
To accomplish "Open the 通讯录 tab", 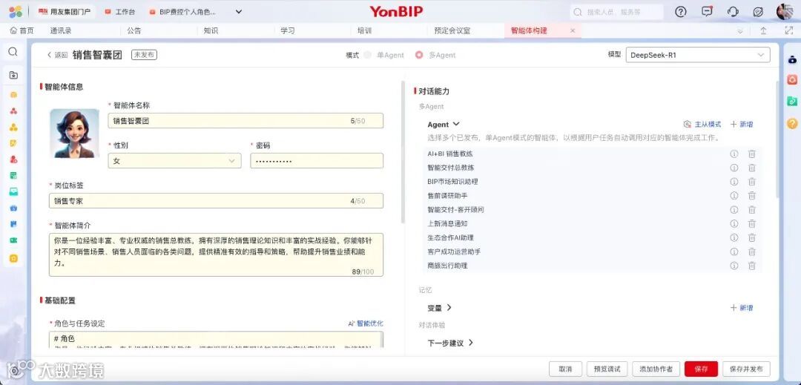I will tap(61, 30).
